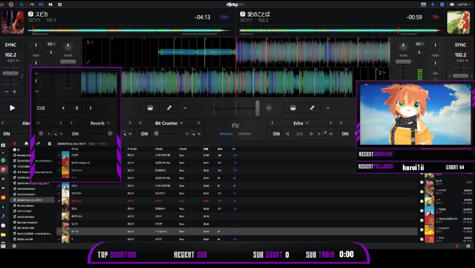Toggle the Echo effect ON button
475x268 pixels.
tap(276, 133)
